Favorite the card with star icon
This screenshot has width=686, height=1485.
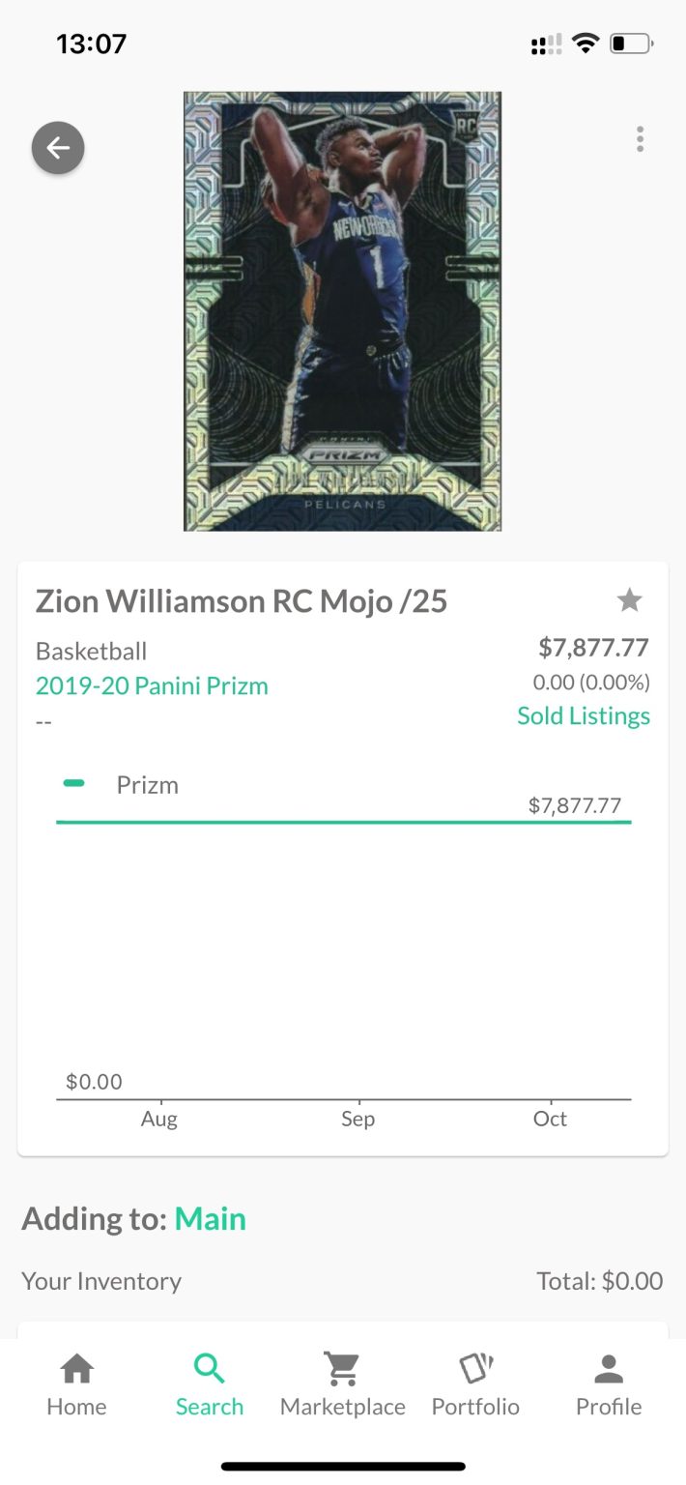click(x=629, y=601)
